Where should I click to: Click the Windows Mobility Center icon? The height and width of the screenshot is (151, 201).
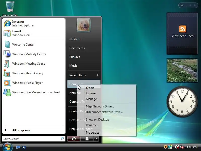click(7, 54)
